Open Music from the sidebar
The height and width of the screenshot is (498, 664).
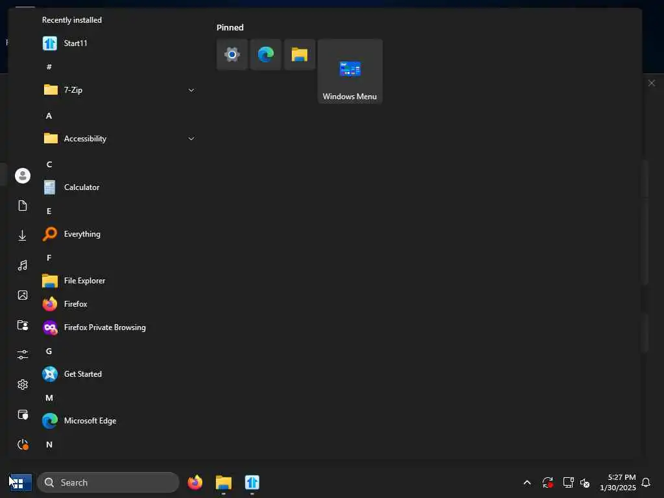coord(23,265)
